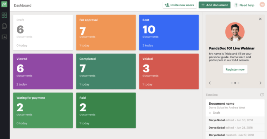
Task: Open the Need help link
Action: [x=244, y=5]
